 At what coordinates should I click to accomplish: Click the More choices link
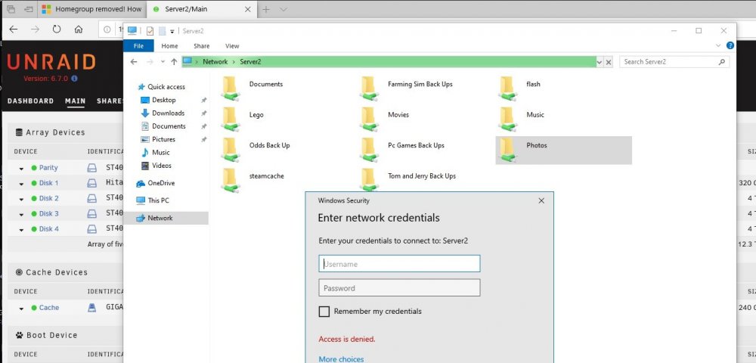(x=342, y=359)
